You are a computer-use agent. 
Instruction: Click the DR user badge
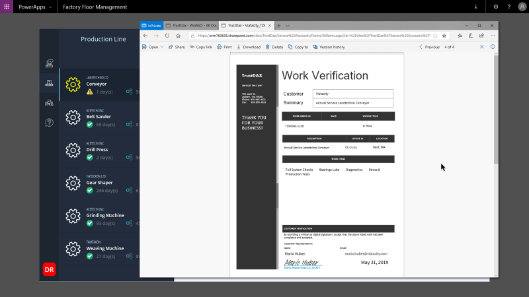click(49, 269)
